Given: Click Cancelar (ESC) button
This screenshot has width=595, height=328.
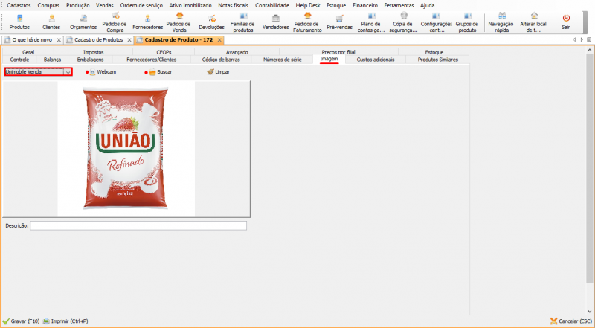Looking at the screenshot, I should tap(571, 321).
